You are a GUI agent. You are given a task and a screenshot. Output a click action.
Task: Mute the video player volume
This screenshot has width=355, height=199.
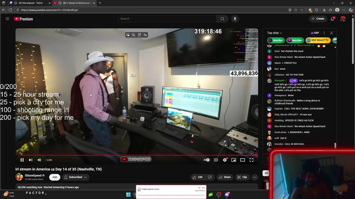(x=39, y=160)
